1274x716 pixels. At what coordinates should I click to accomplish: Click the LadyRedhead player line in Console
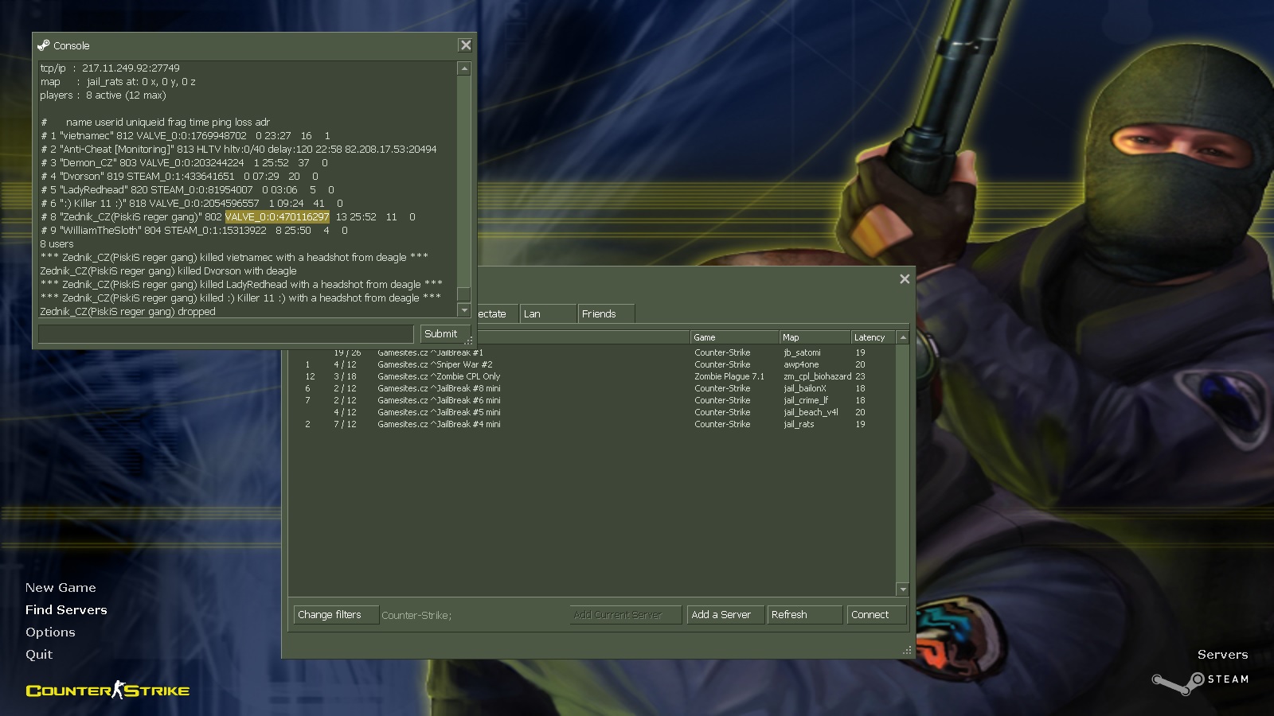coord(188,189)
